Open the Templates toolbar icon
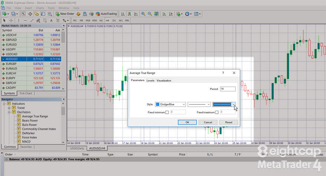This screenshot has height=176, width=326. [197, 14]
